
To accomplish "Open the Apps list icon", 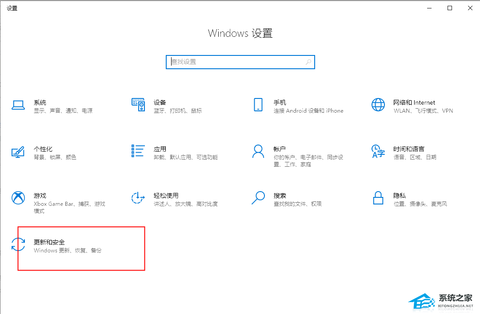I will click(x=138, y=151).
